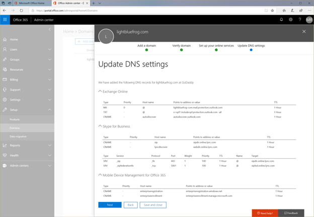
Task: Click the Admin centers icon
Action: click(x=5, y=165)
